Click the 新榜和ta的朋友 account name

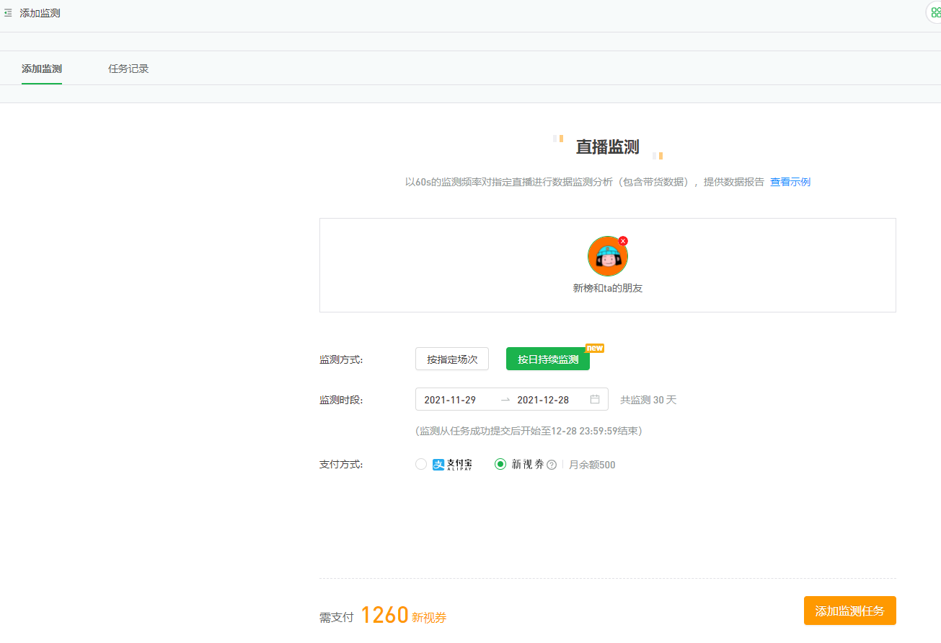click(x=608, y=288)
